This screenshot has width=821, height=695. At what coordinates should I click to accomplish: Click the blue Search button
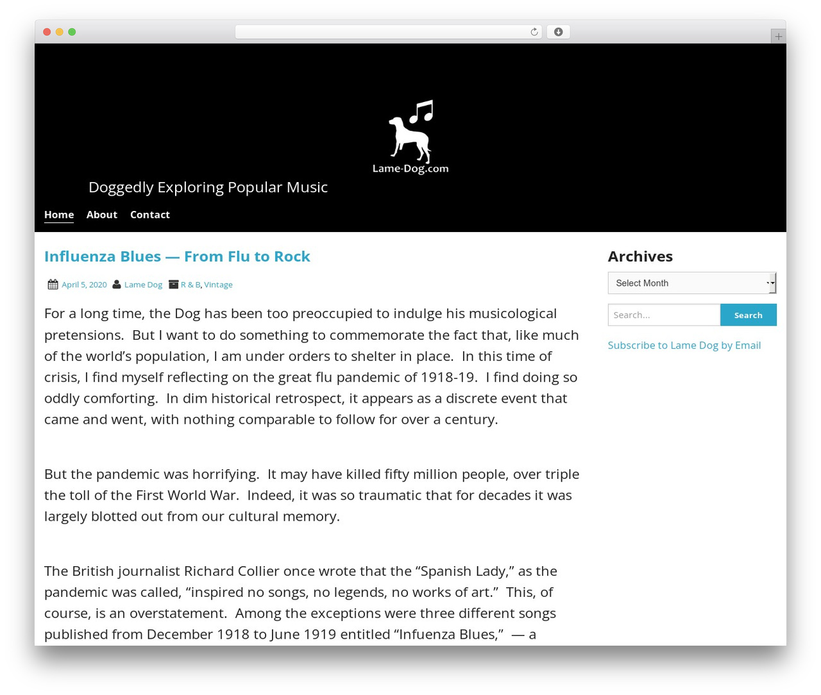(x=748, y=315)
